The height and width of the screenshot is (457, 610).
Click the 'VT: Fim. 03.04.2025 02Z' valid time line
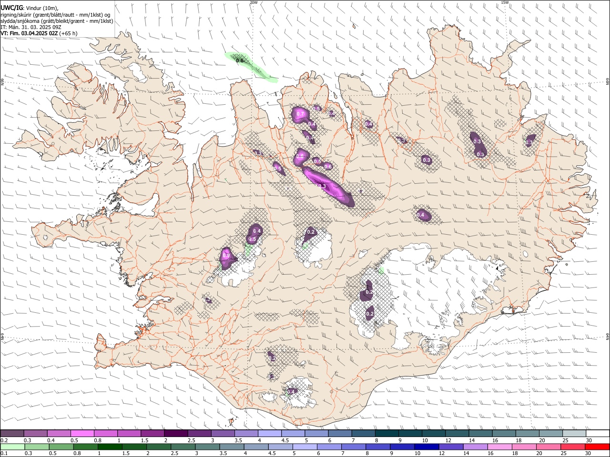(x=39, y=34)
